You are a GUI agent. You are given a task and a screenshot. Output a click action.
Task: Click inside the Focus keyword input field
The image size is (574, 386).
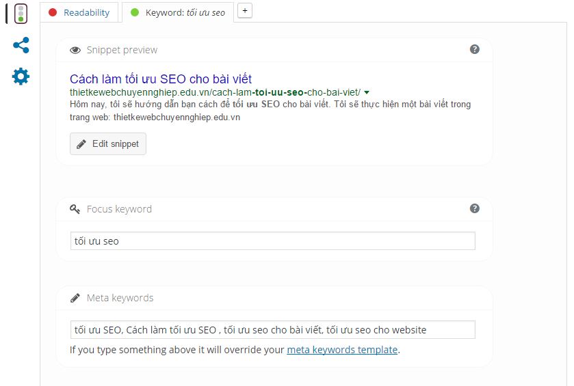pos(272,241)
